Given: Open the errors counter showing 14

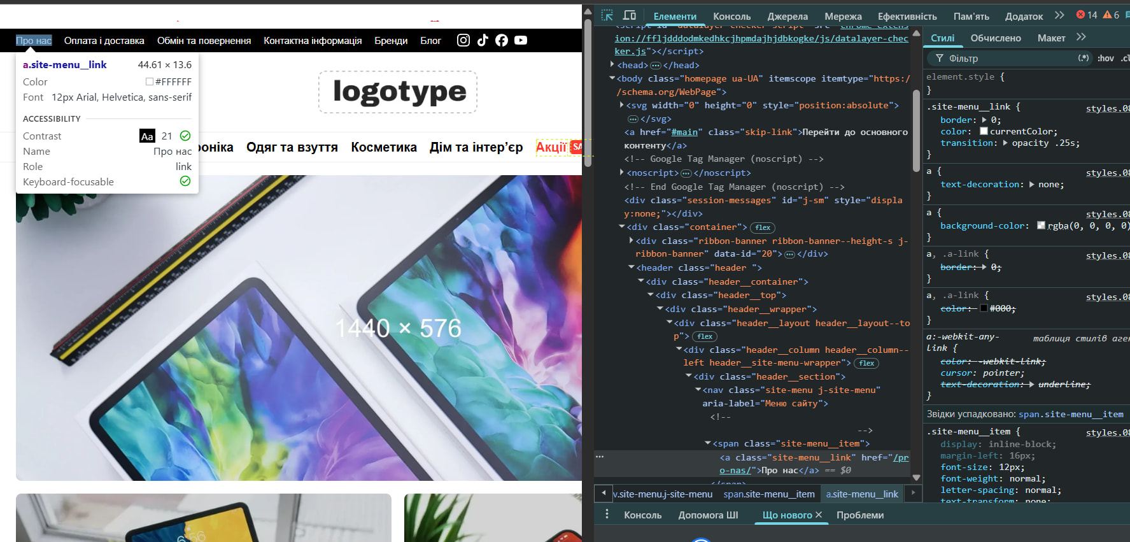Looking at the screenshot, I should tap(1087, 15).
